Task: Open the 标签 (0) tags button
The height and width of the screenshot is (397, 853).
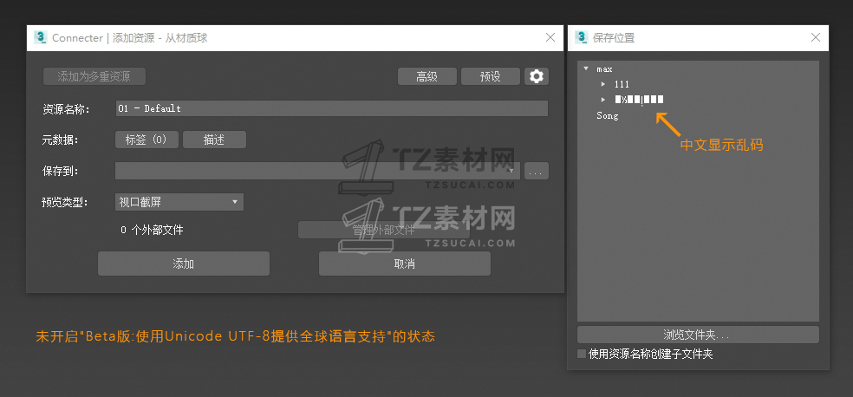Action: [x=147, y=140]
